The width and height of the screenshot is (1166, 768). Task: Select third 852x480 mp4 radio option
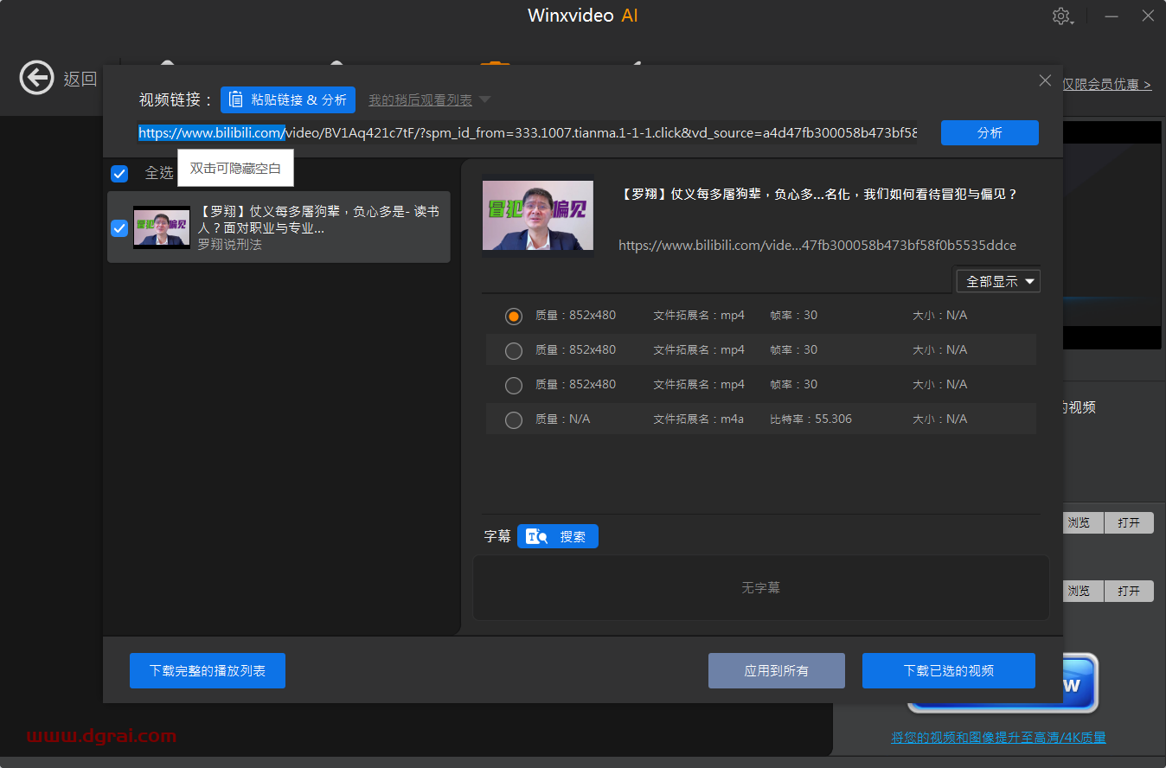click(514, 386)
